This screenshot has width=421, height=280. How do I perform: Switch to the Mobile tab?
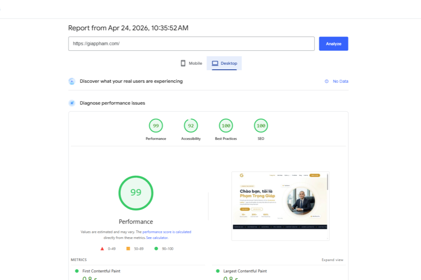[191, 63]
